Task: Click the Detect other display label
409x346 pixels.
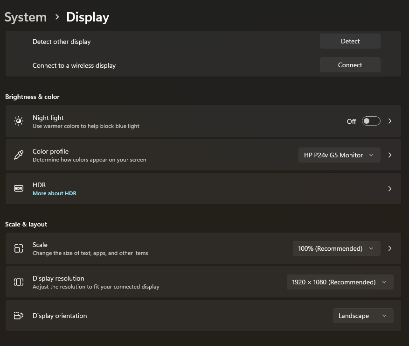Action: pos(62,42)
